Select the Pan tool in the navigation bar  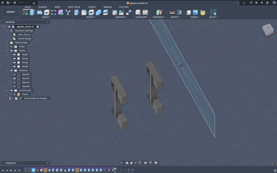point(131,163)
